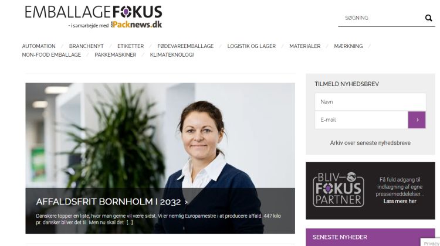440x246 pixels.
Task: Click the Packnews.dk partner logo
Action: [x=137, y=25]
